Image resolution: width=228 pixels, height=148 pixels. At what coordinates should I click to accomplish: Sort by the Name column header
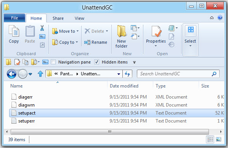16,86
